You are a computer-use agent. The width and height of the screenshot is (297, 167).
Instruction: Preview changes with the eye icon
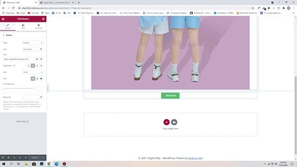tap(26, 158)
